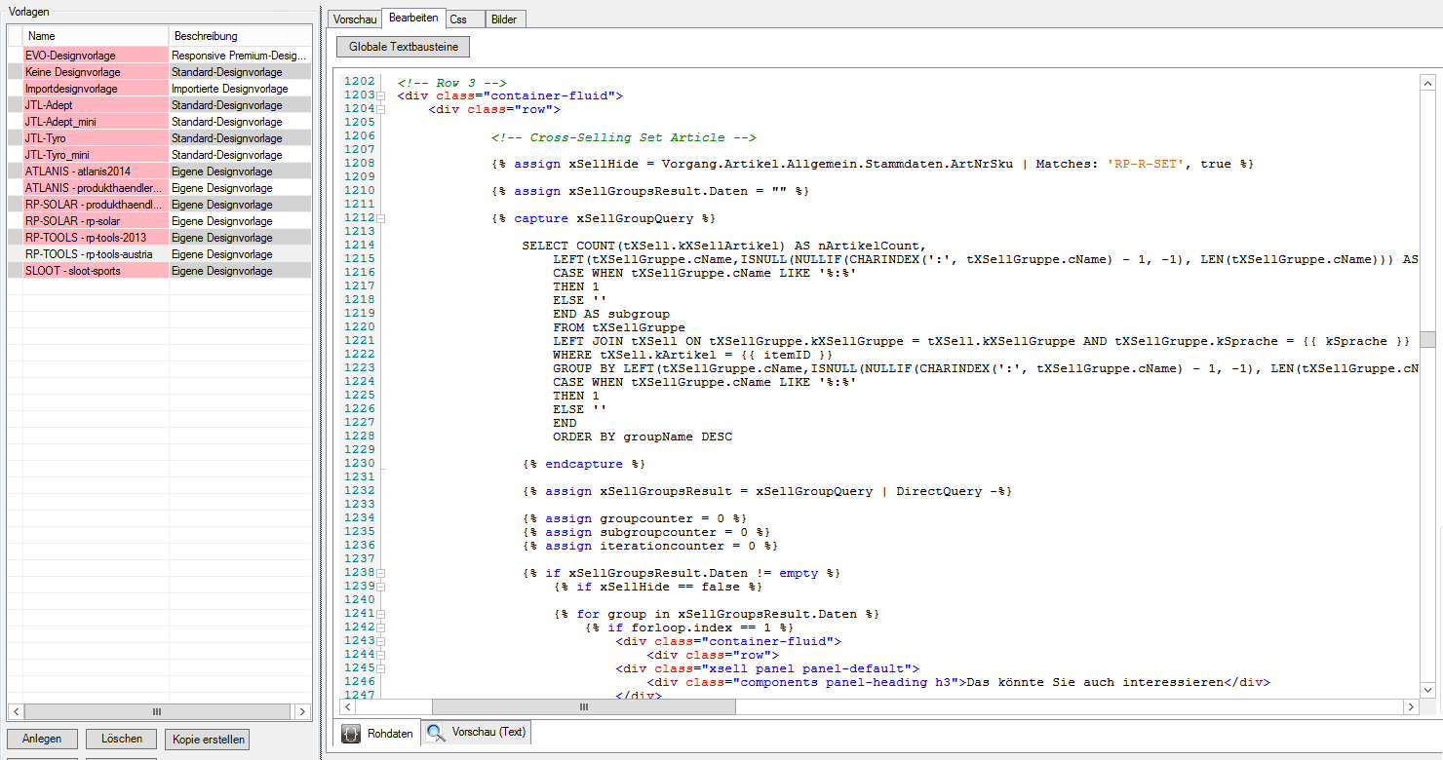Viewport: 1443px width, 760px height.
Task: Click the code editor horizontal scrollbar thumb
Action: [584, 706]
